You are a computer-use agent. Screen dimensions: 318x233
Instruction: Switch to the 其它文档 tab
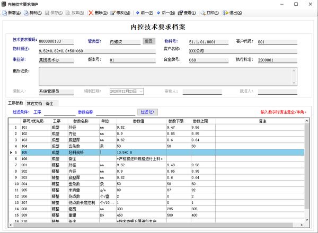[34, 103]
